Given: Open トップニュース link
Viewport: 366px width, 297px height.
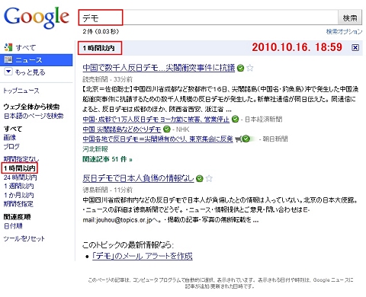Looking at the screenshot, I should (x=21, y=91).
